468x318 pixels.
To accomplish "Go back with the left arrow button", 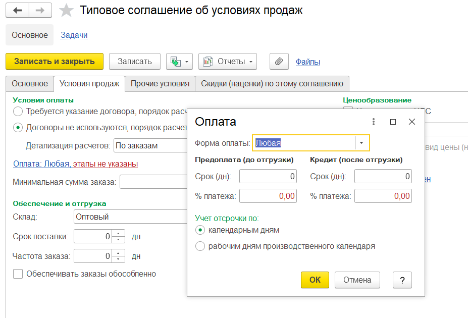I will (x=17, y=11).
